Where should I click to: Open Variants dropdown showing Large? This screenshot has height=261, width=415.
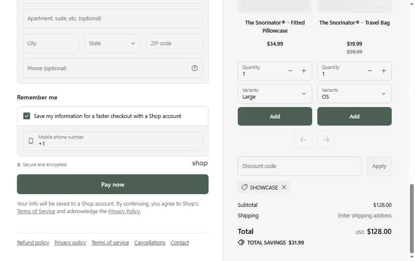click(275, 94)
